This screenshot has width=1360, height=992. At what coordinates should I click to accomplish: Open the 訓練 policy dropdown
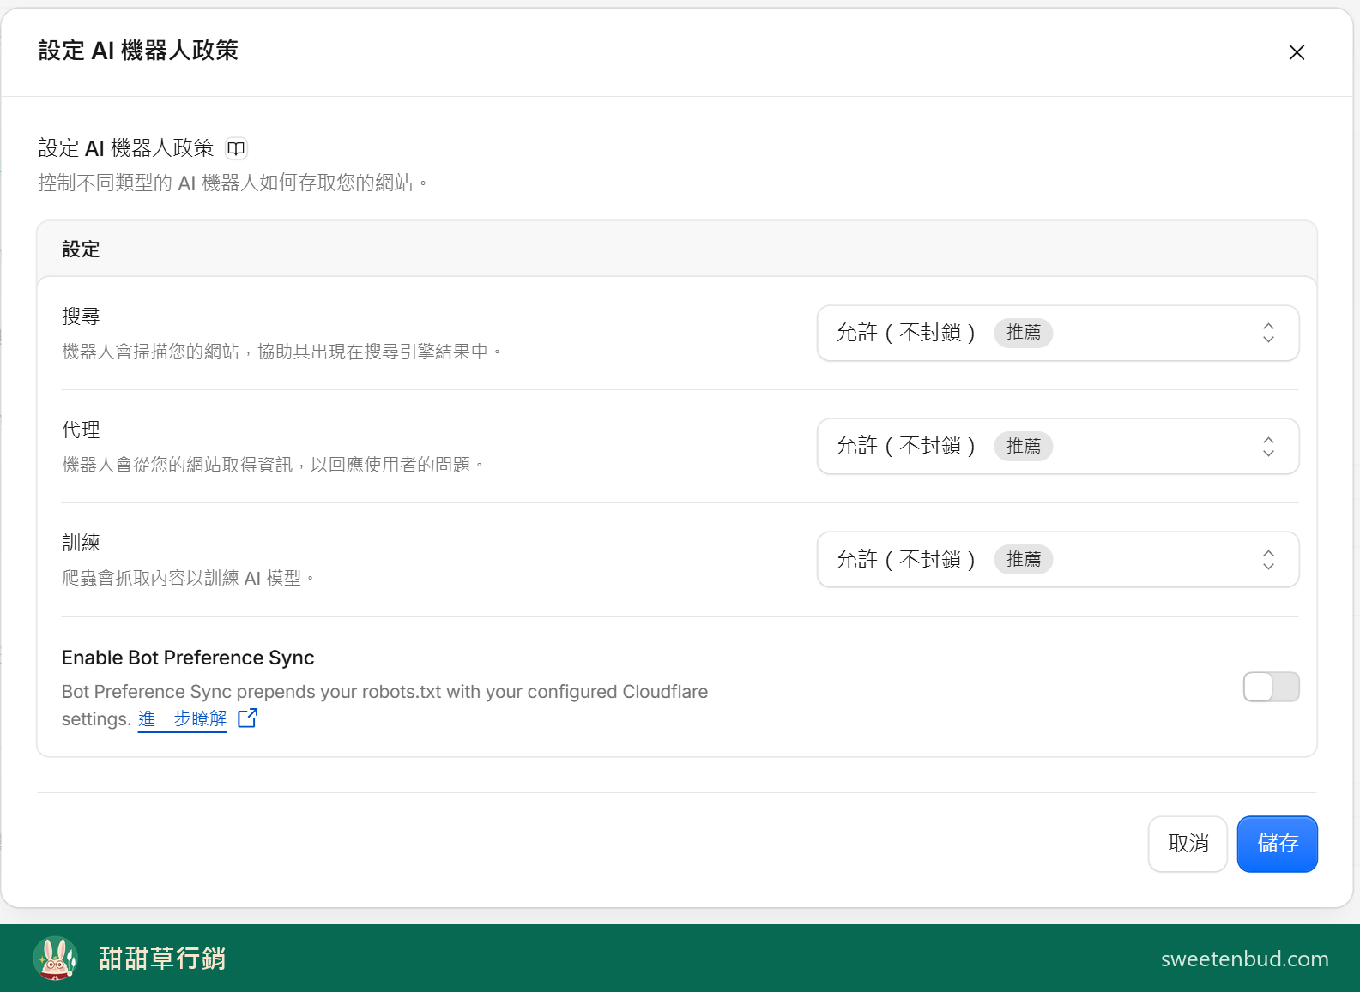click(x=1058, y=559)
